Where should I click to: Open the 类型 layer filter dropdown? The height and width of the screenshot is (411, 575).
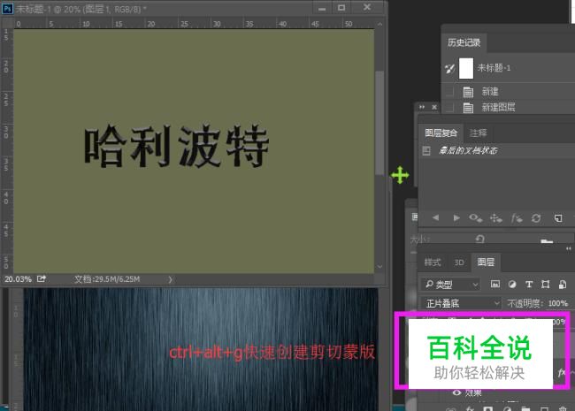coord(451,285)
